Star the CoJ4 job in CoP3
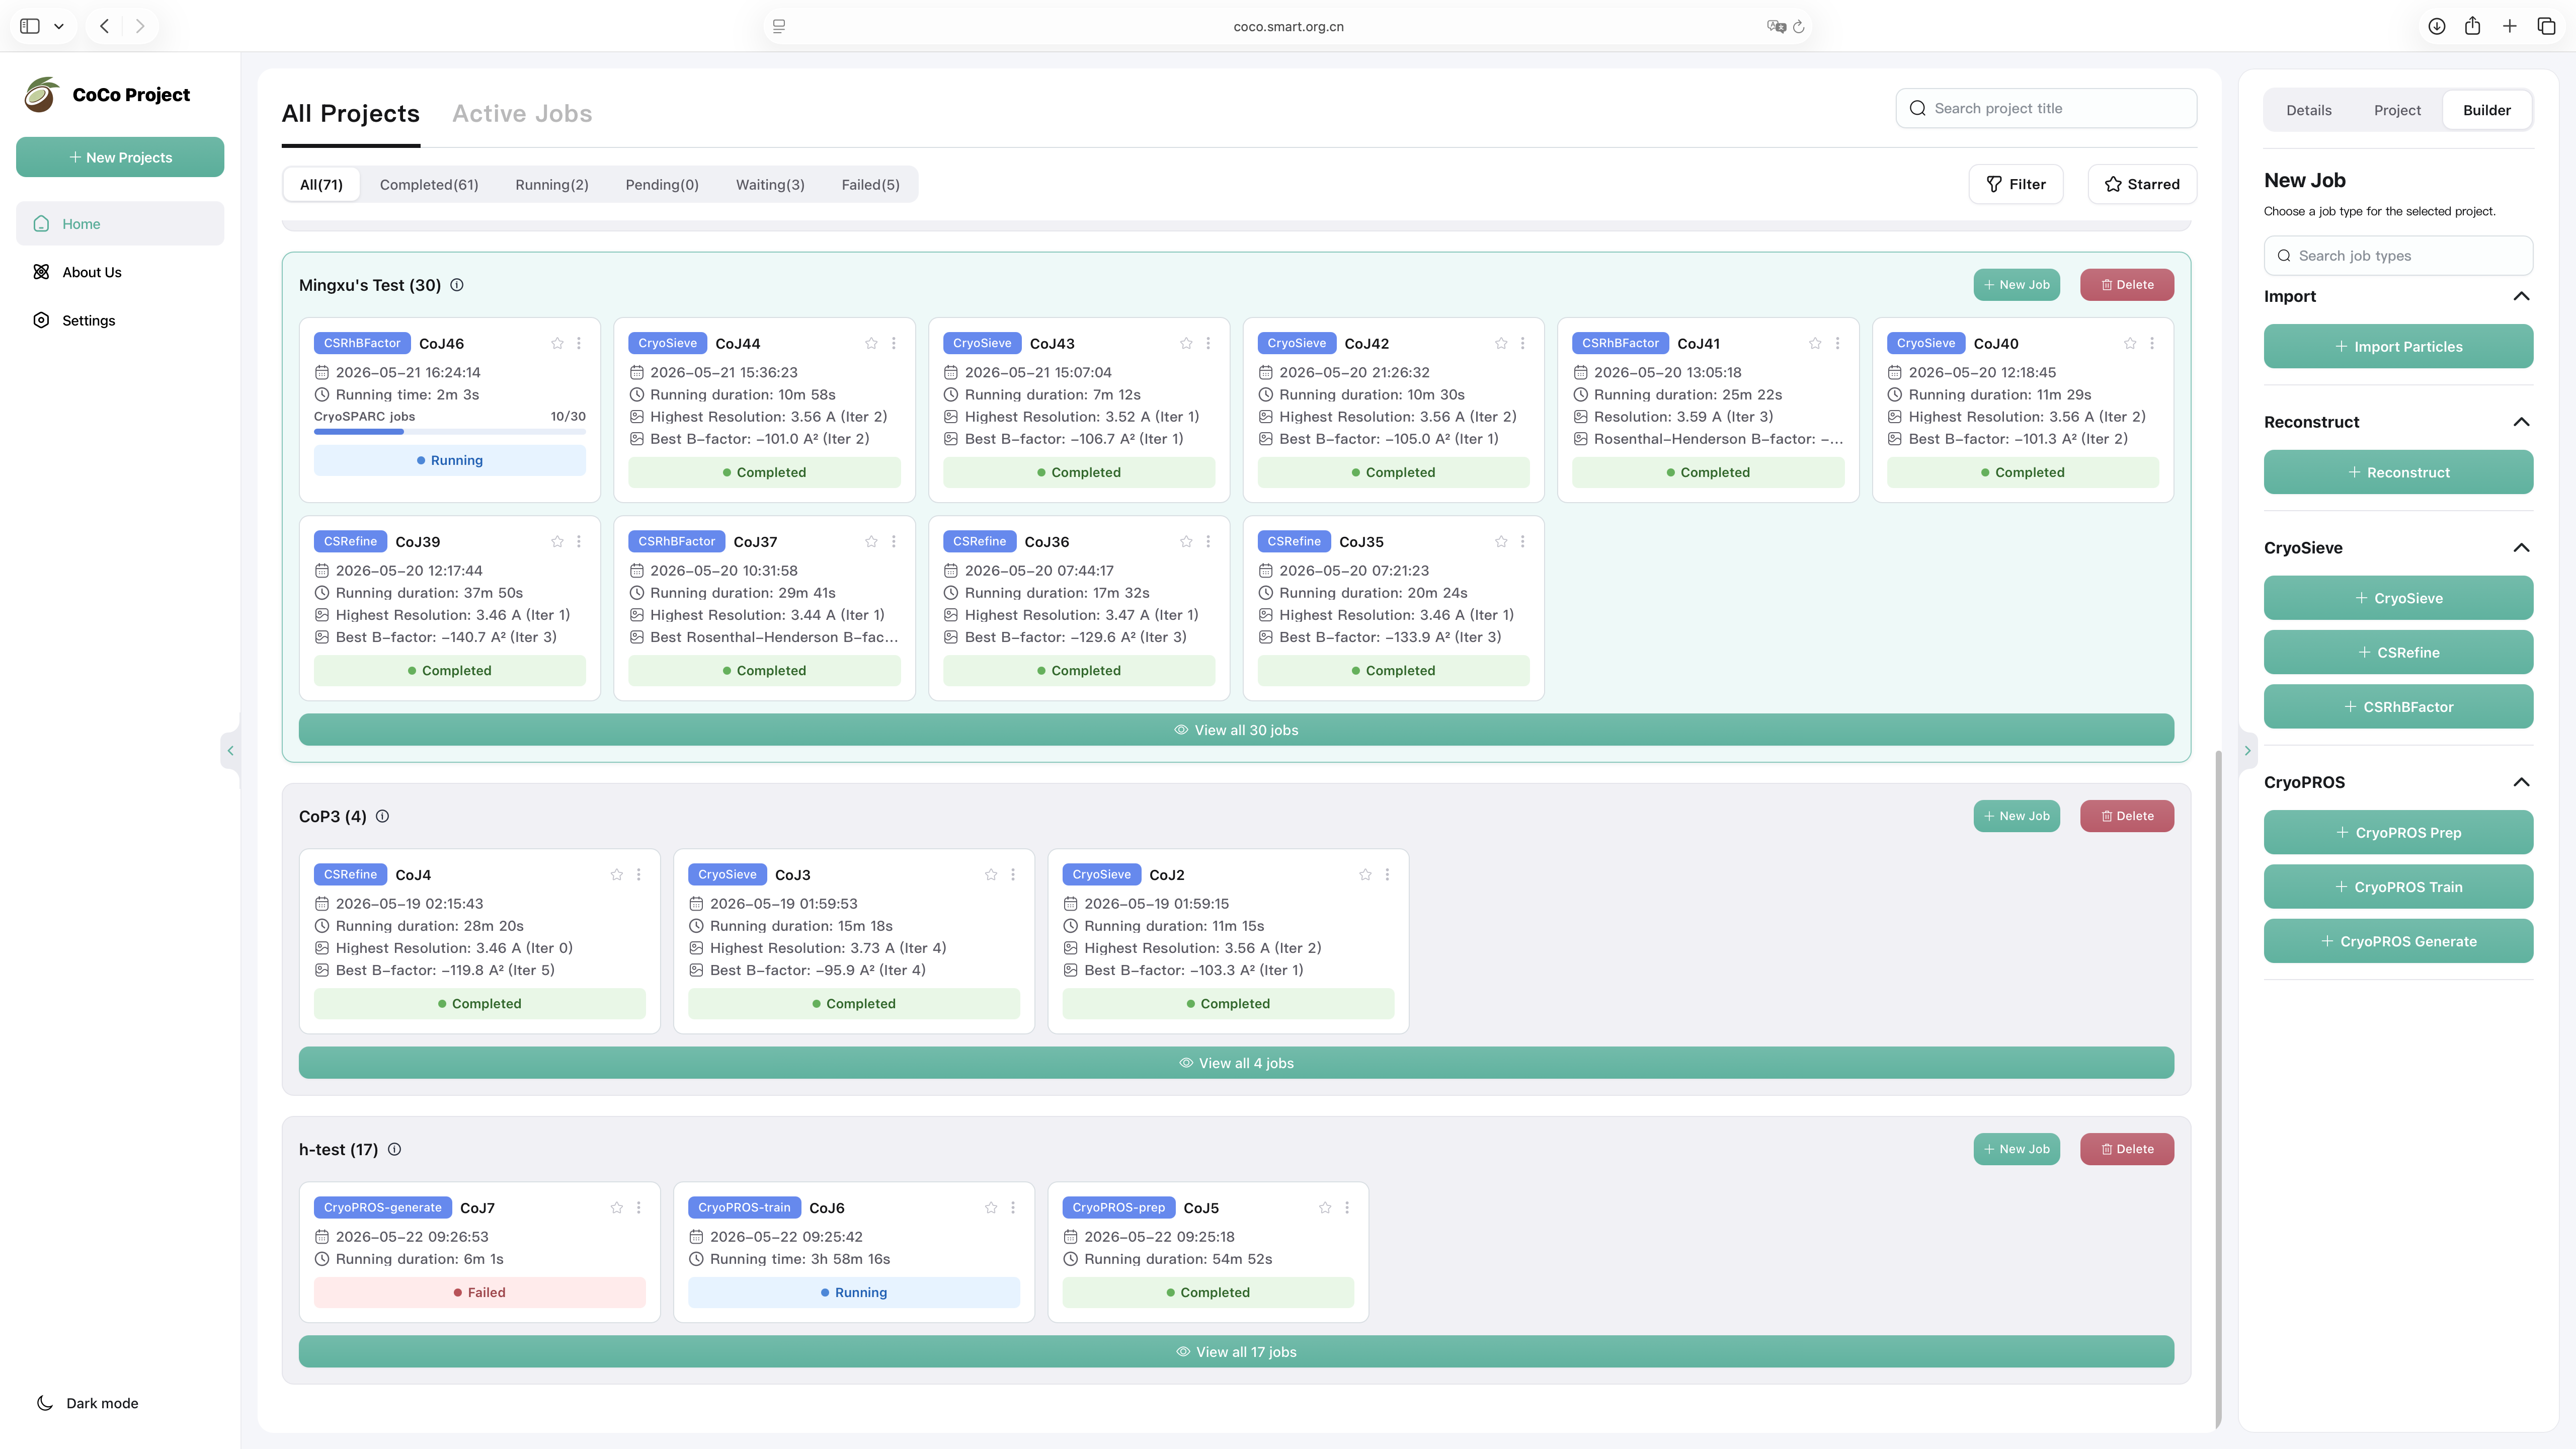The width and height of the screenshot is (2576, 1449). click(617, 874)
